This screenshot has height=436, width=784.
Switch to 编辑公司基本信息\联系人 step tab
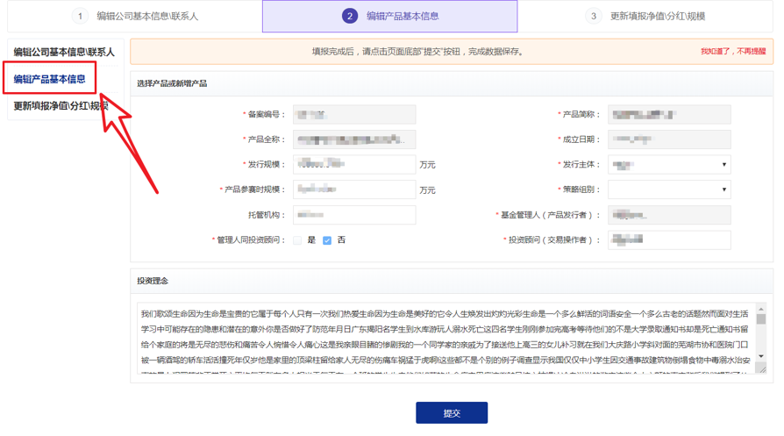pos(146,16)
